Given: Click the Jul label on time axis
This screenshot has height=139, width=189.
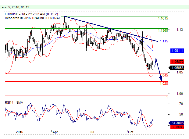Looking at the screenshot, I should point(92,132).
